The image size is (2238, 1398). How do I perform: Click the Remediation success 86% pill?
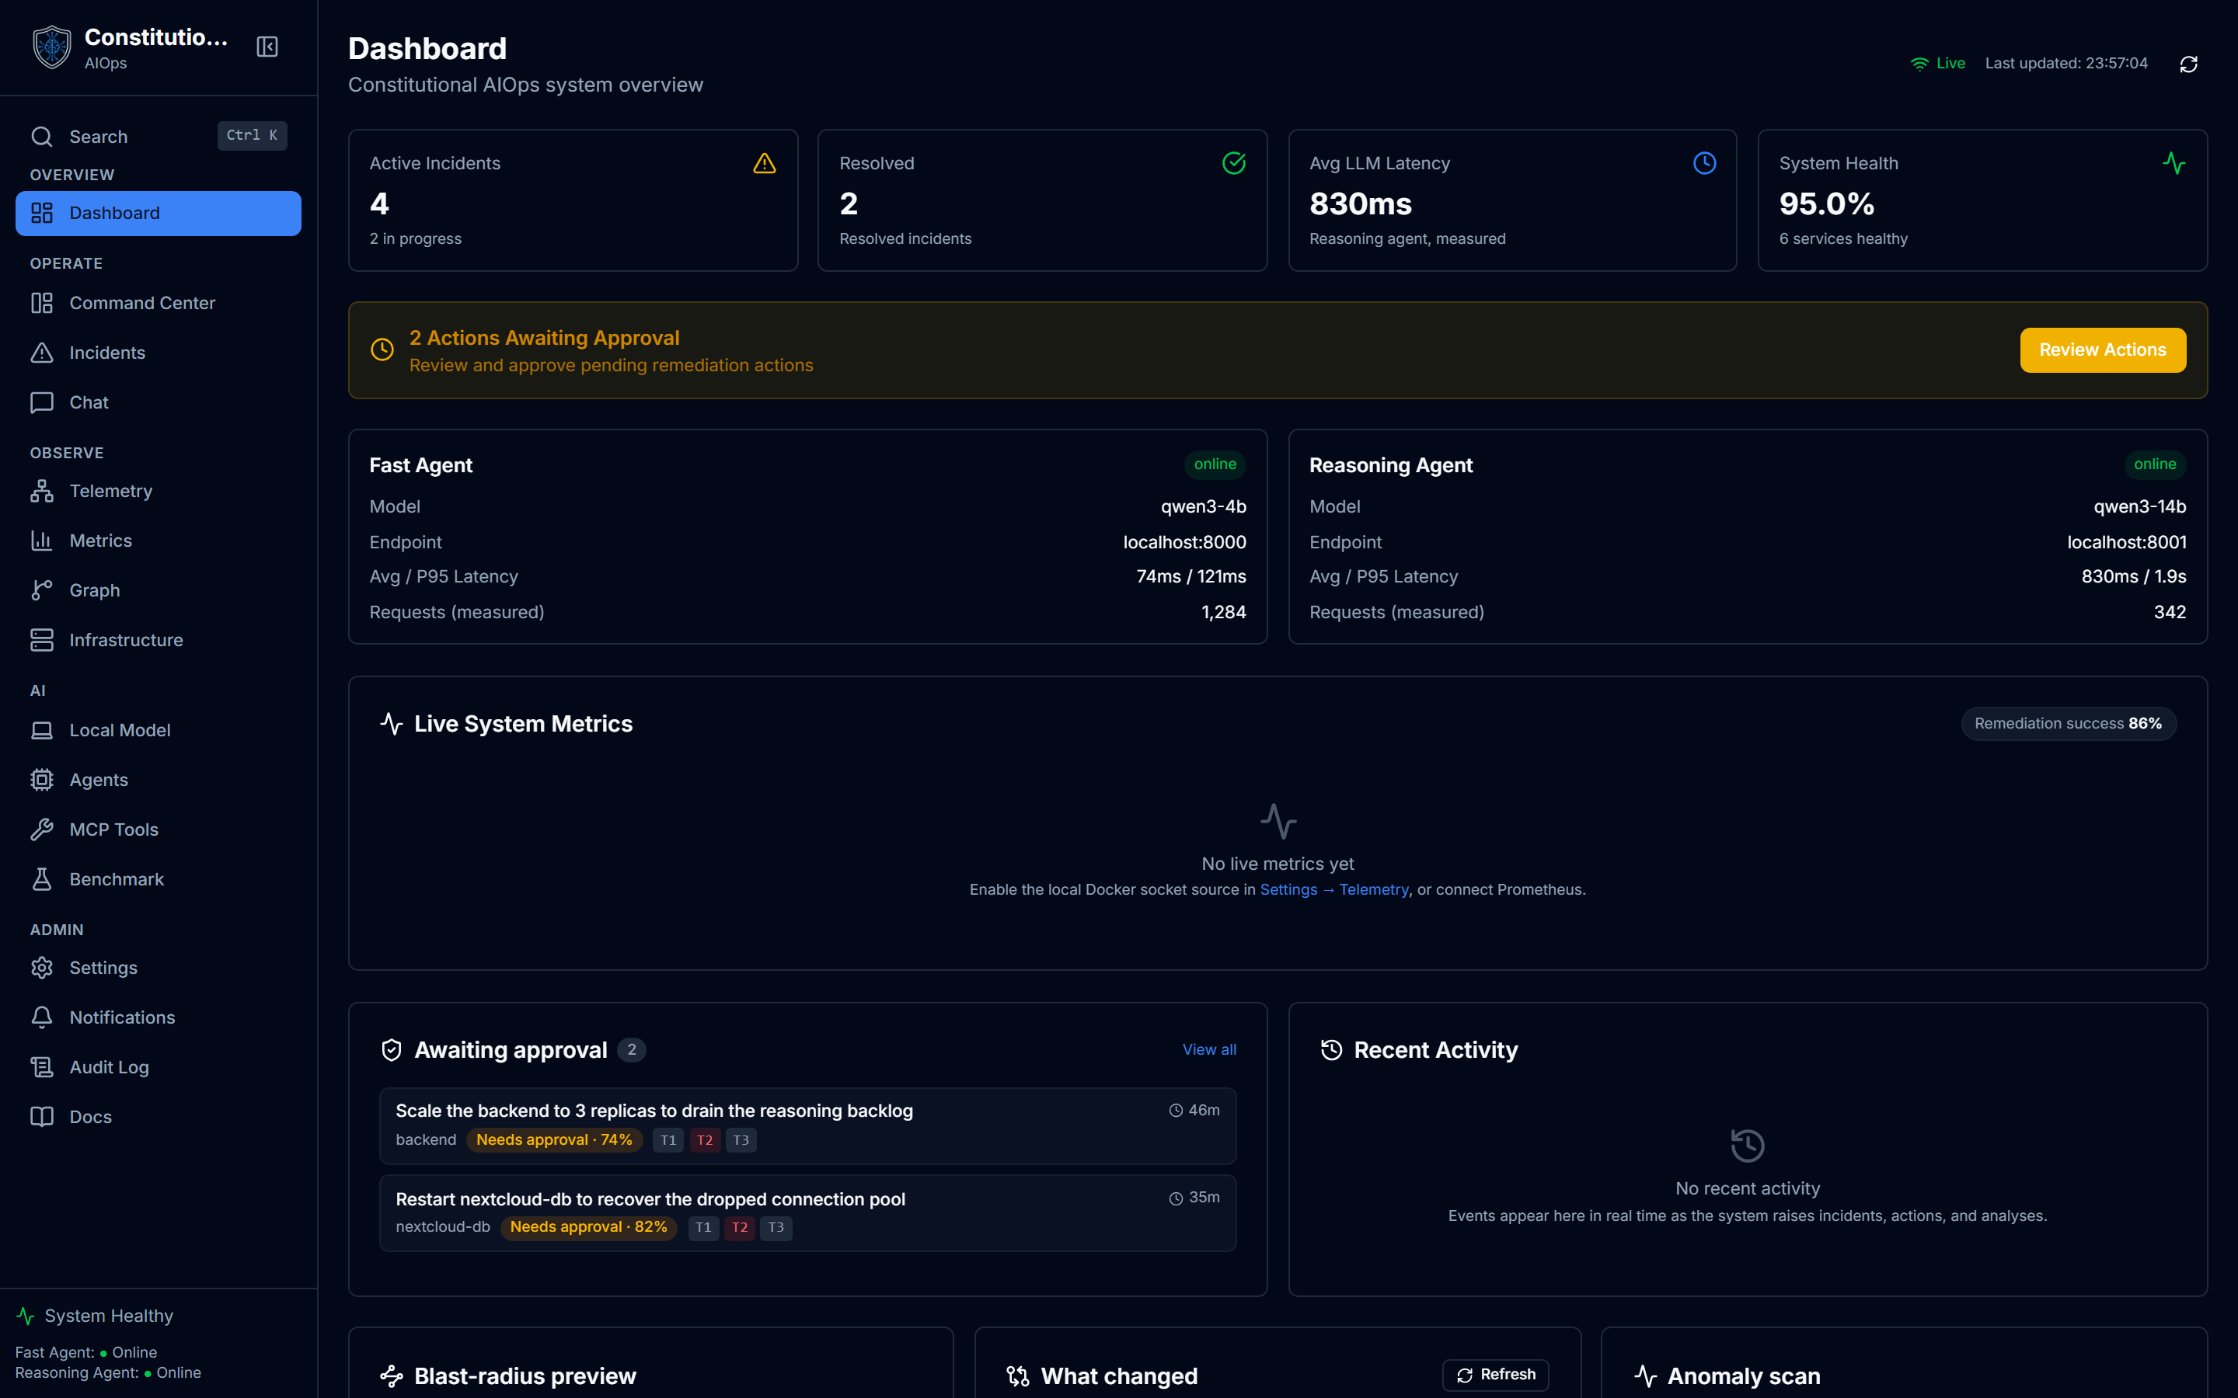2068,724
